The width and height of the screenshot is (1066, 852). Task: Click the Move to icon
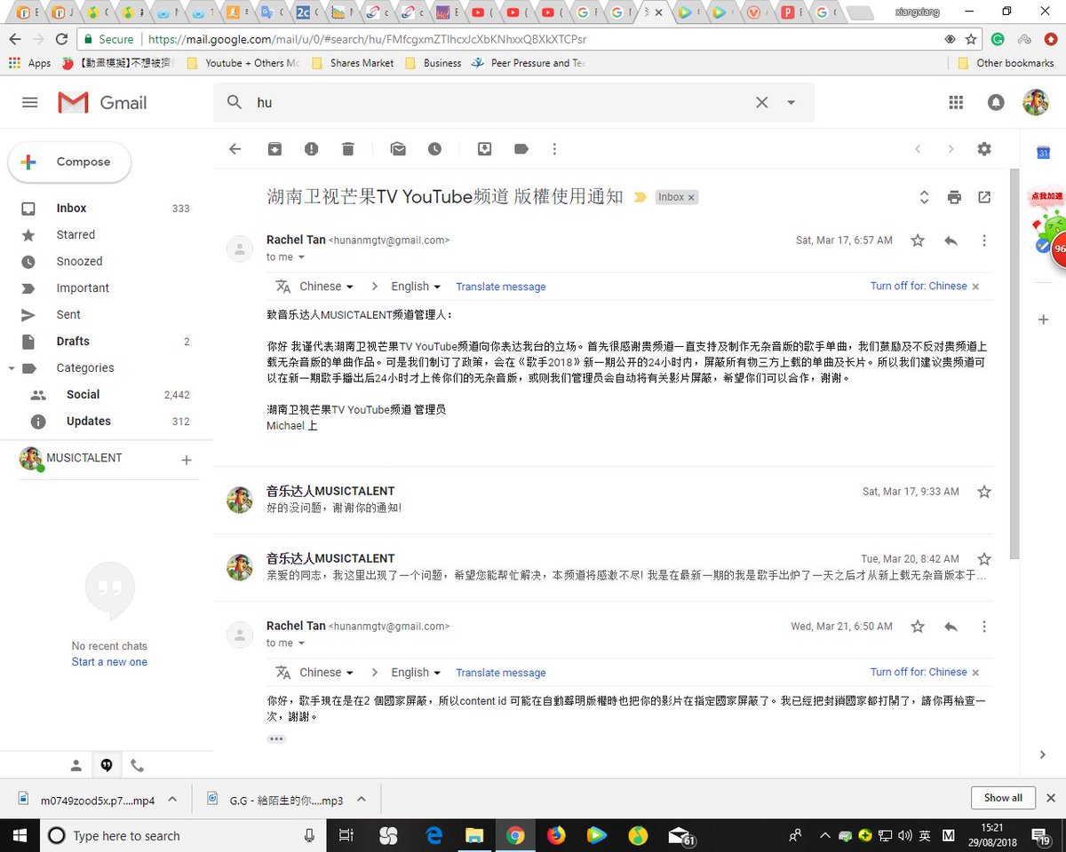[484, 149]
